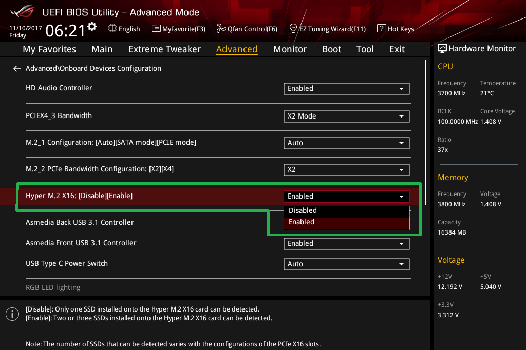Click the Advanced\Onboard Devices Configuration breadcrumb

point(93,69)
